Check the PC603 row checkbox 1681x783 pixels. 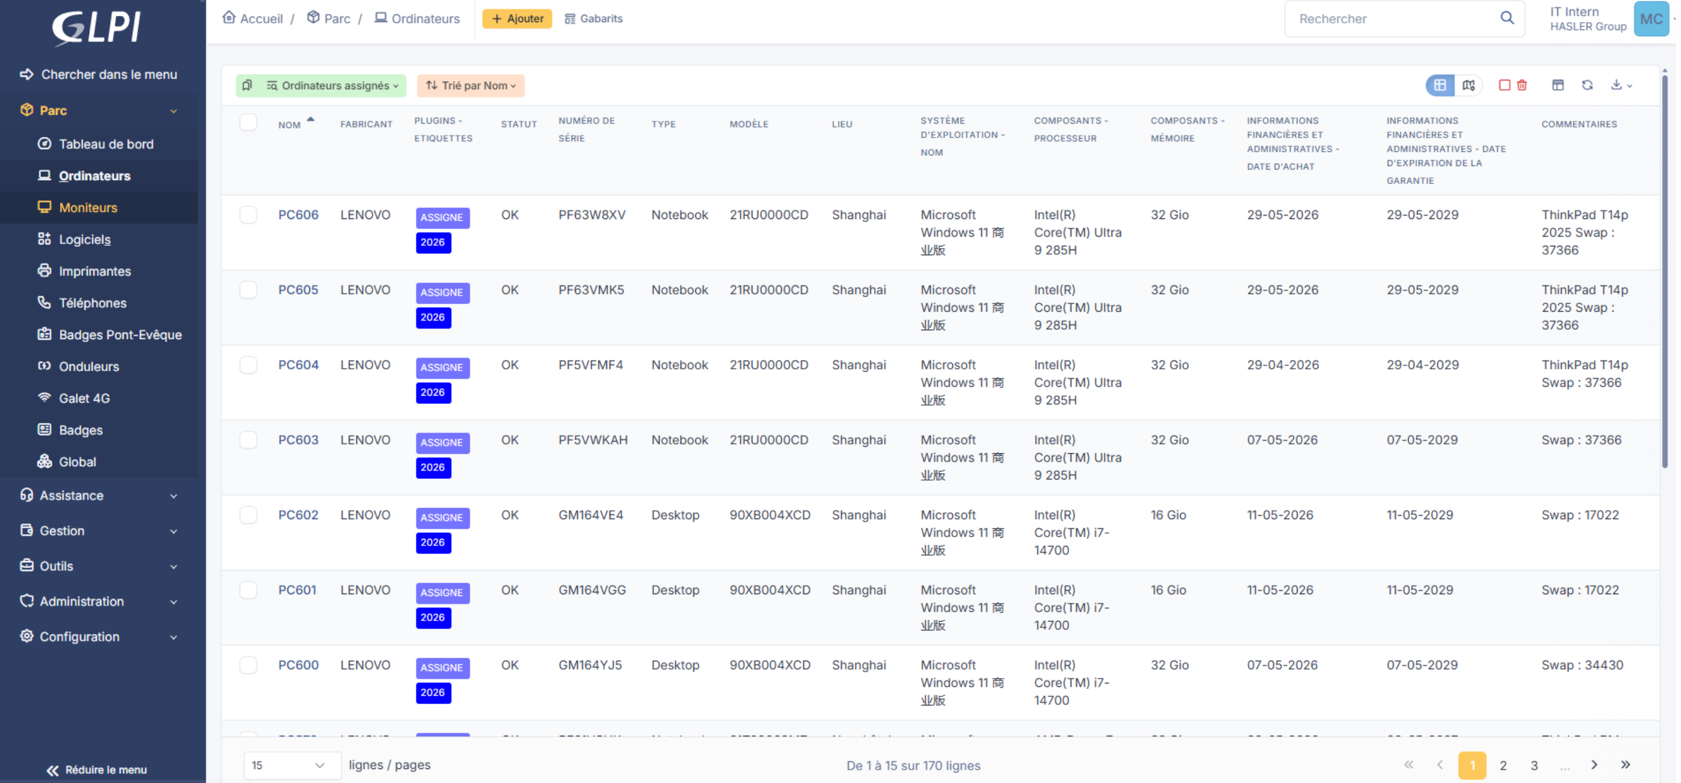point(248,440)
